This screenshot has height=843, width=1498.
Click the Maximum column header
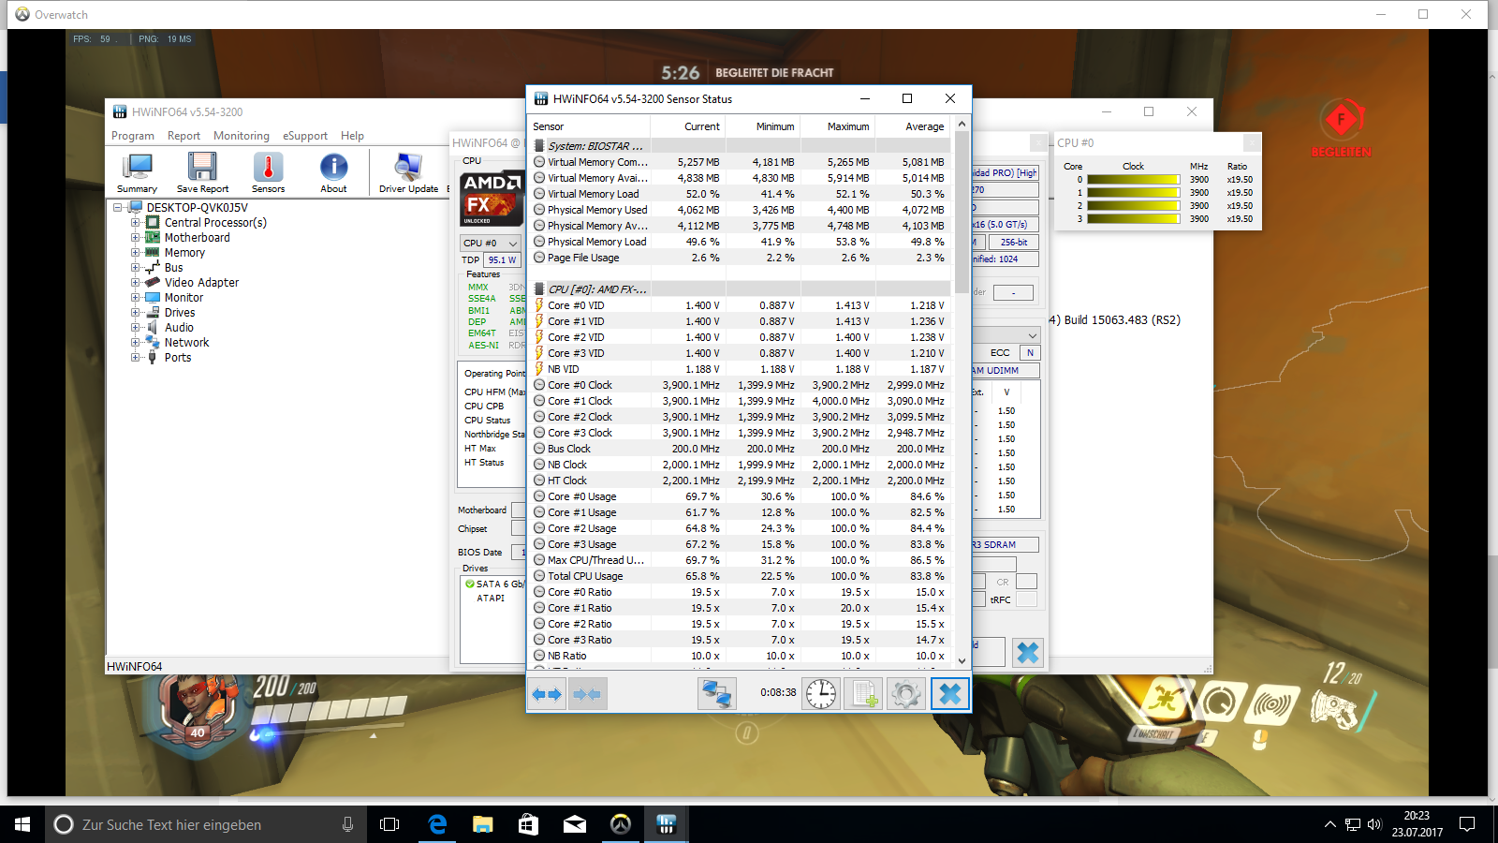pyautogui.click(x=838, y=126)
